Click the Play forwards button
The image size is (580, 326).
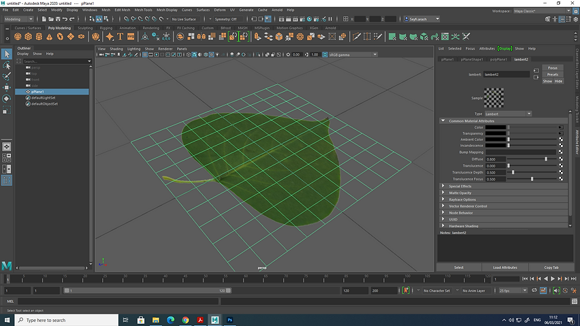(553, 279)
